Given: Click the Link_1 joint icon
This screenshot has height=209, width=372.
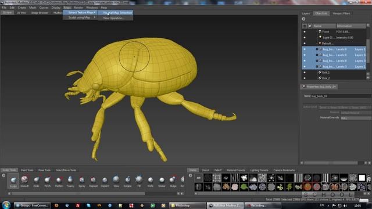Looking at the screenshot, I should (320, 72).
